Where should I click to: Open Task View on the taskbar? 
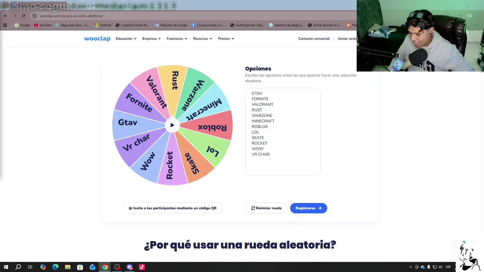(30, 267)
